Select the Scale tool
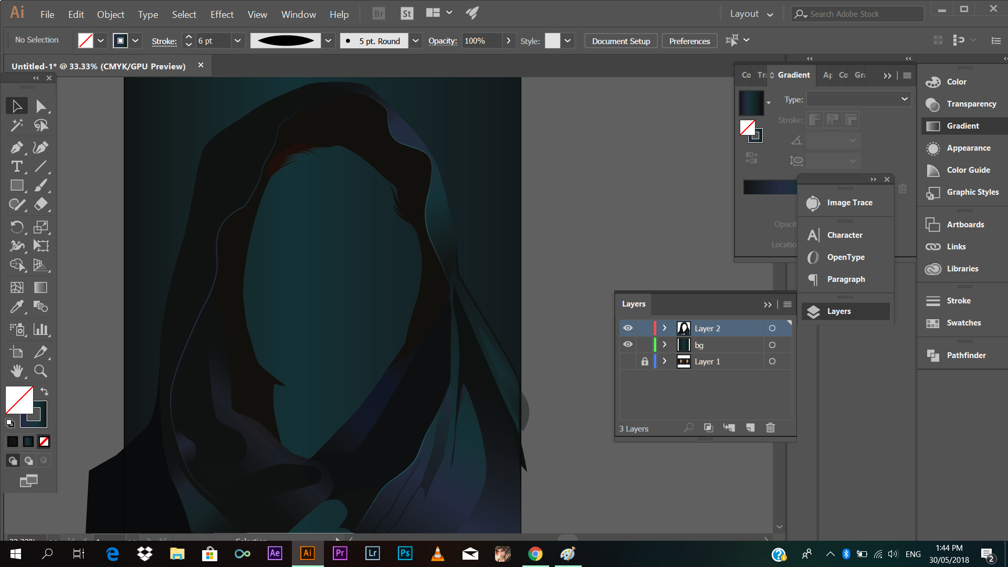This screenshot has width=1008, height=567. (x=41, y=227)
